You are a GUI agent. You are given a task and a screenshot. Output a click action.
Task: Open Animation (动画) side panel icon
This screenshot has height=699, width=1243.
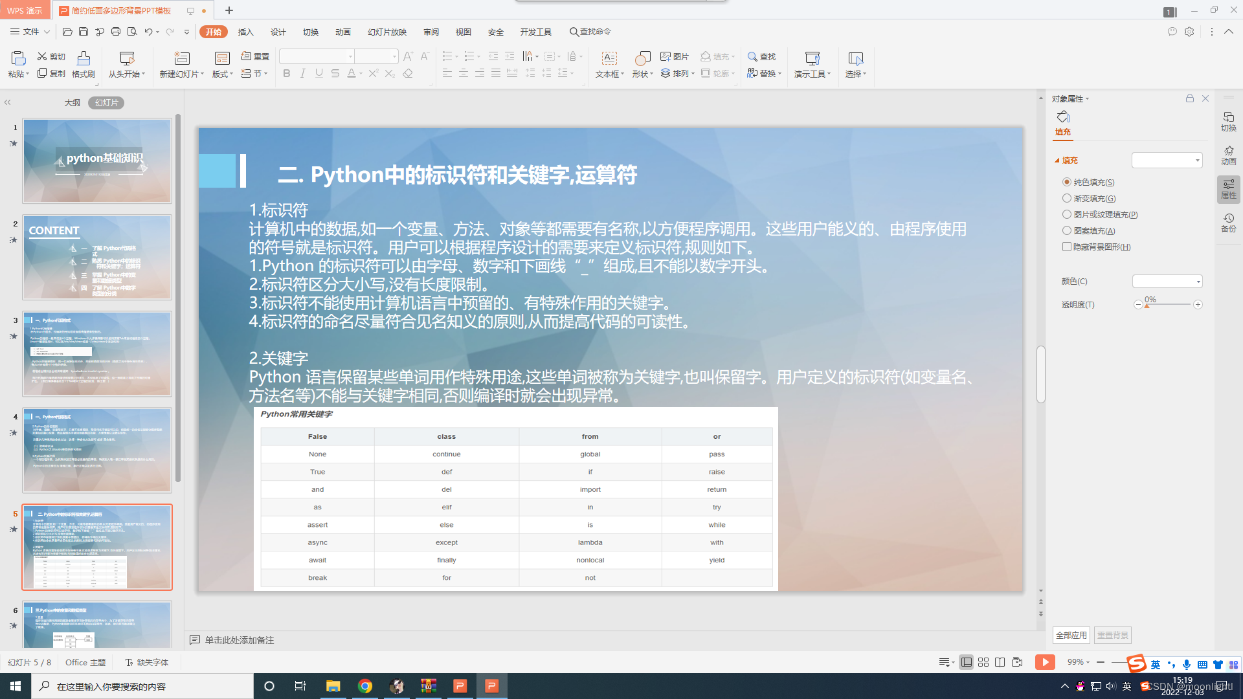click(1228, 155)
